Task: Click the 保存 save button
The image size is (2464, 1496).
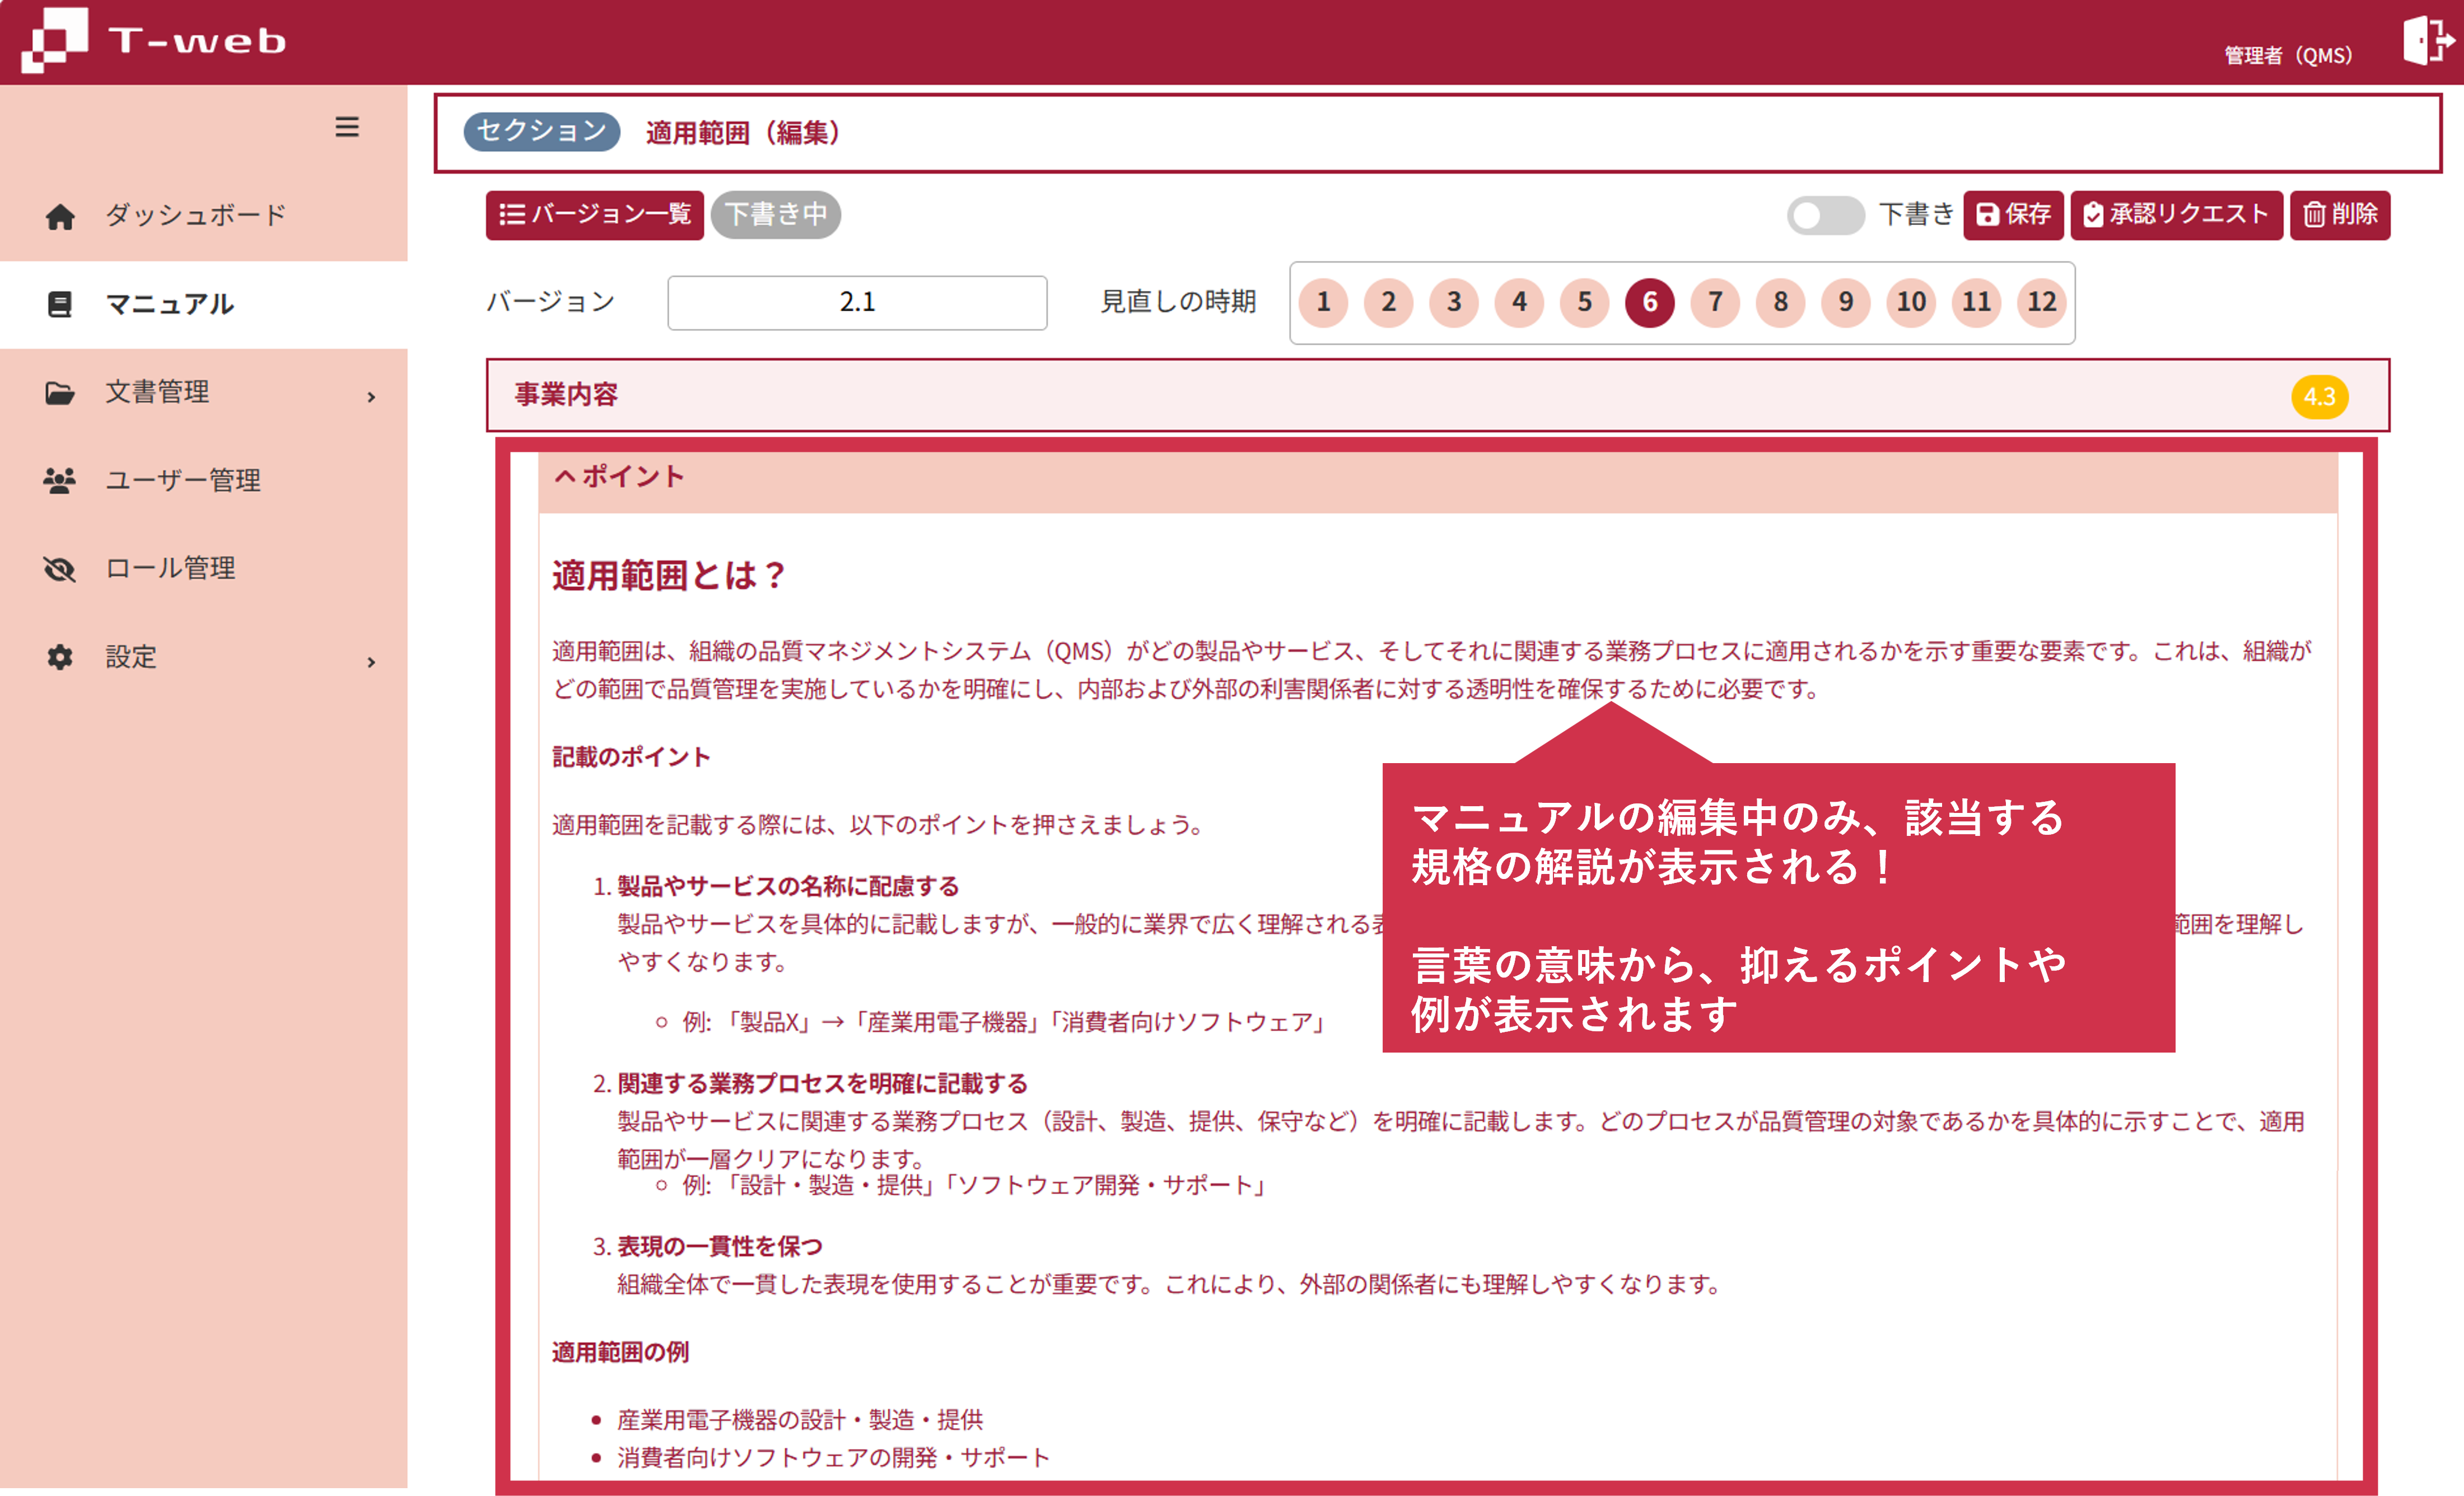Action: tap(2013, 215)
